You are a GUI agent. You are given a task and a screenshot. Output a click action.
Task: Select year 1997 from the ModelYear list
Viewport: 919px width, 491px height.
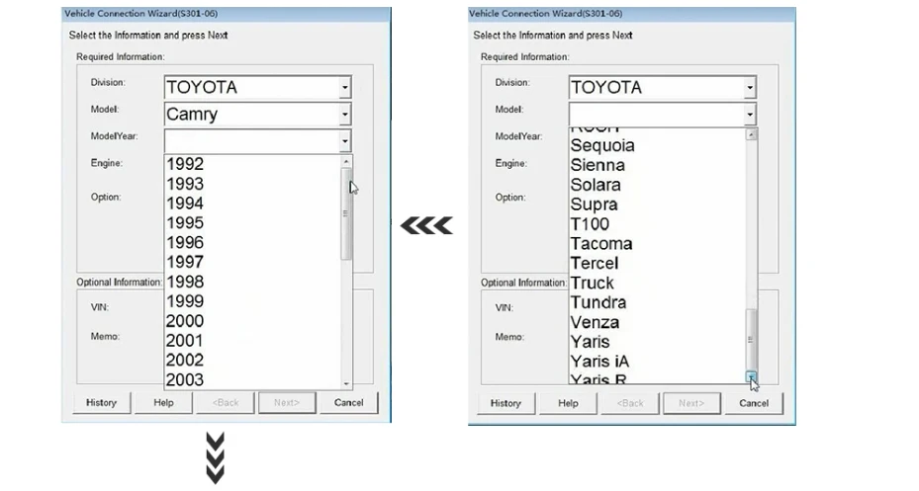(x=252, y=262)
